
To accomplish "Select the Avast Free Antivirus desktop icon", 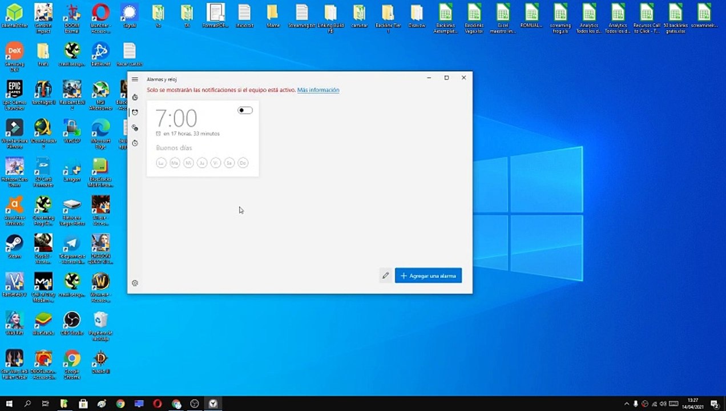I will click(x=14, y=210).
